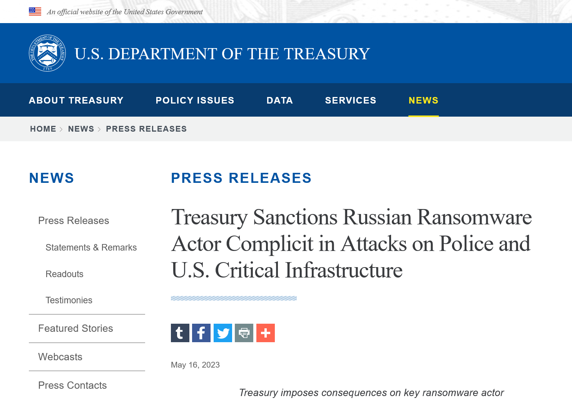The height and width of the screenshot is (408, 572).
Task: Go to Readouts in sidebar
Action: pyautogui.click(x=64, y=274)
